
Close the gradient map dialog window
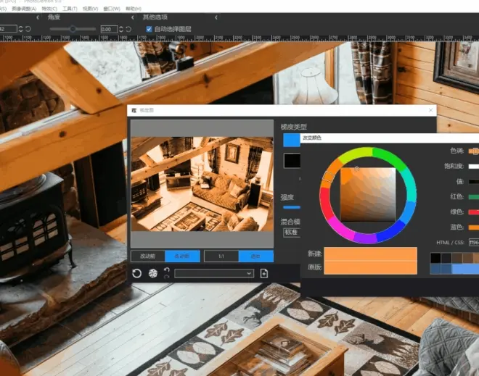(x=430, y=110)
